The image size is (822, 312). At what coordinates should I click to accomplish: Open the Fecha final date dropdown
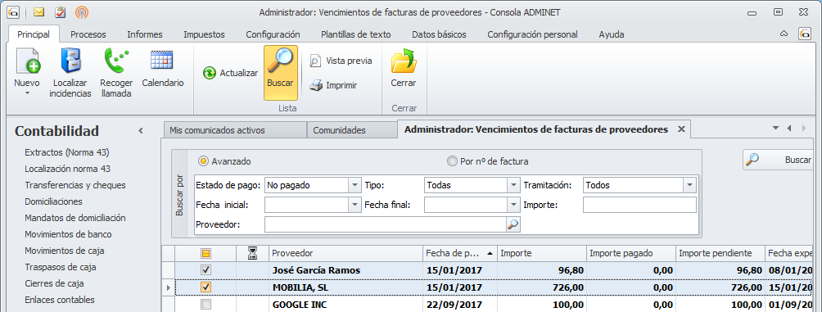click(513, 205)
